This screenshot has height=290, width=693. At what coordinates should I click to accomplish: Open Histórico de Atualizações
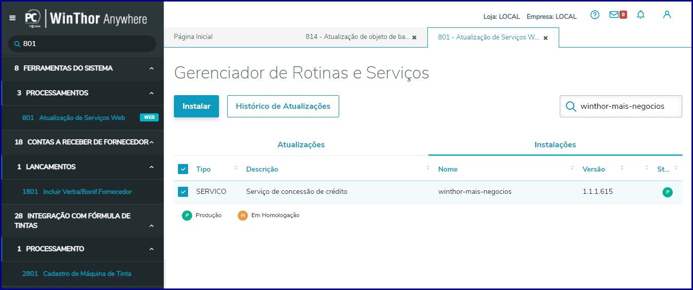tap(283, 106)
